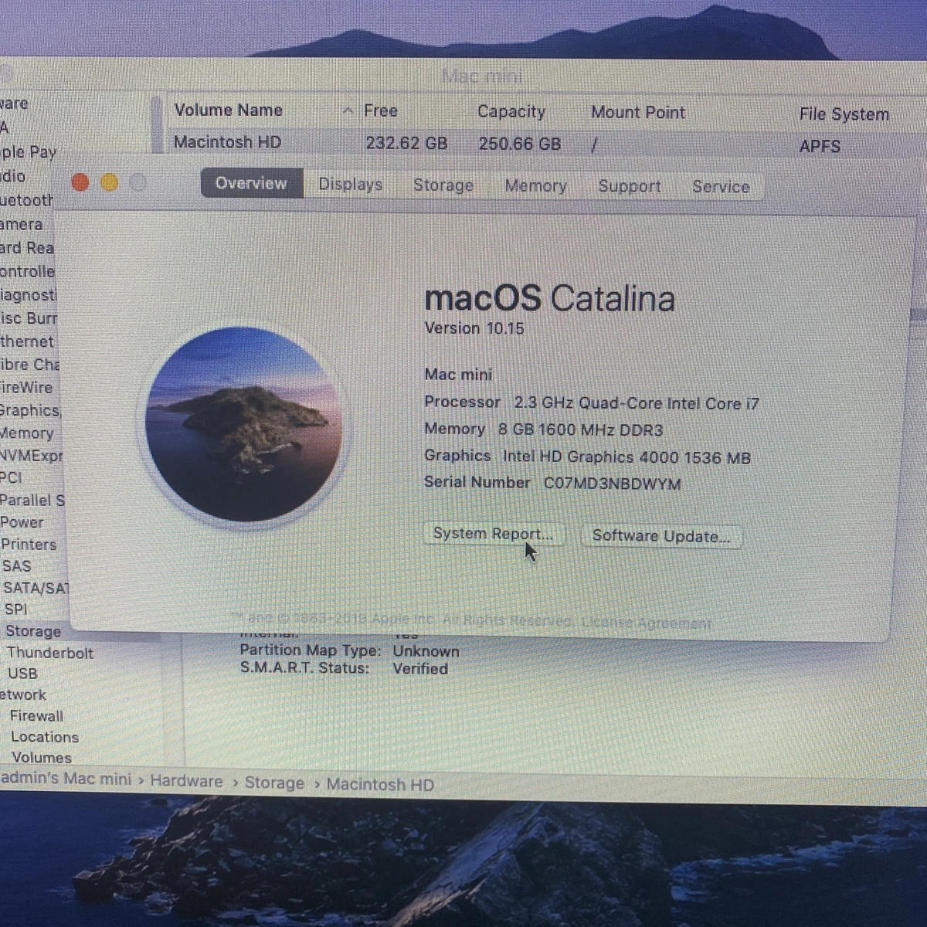Open the Memory tab

point(535,186)
